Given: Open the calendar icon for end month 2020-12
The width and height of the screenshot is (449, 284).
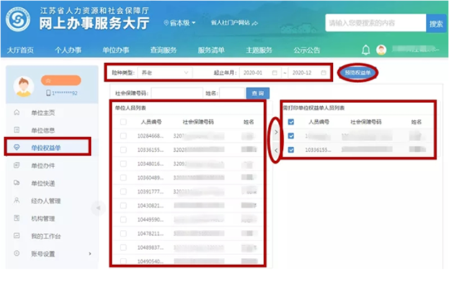Looking at the screenshot, I should [323, 73].
